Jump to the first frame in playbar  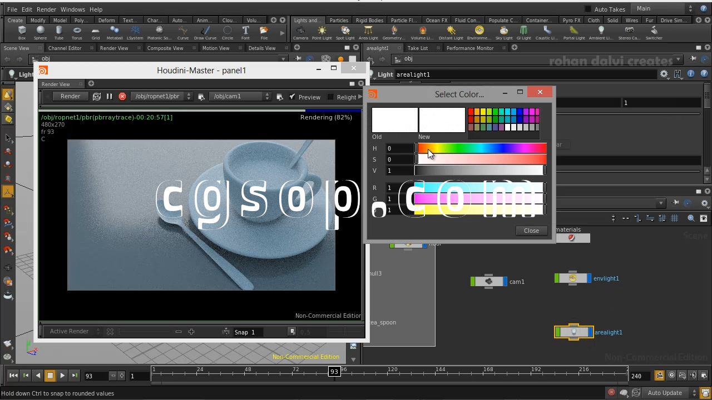(x=14, y=376)
